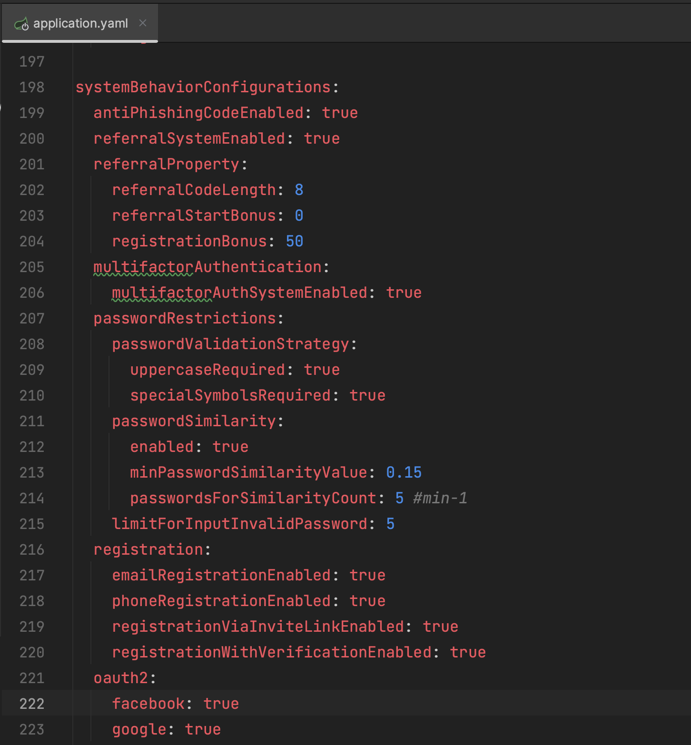Click the underlined multifactorAuthentication key
Screen dimensions: 691x745
tap(207, 267)
